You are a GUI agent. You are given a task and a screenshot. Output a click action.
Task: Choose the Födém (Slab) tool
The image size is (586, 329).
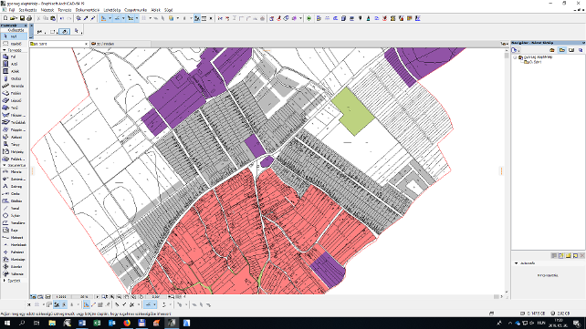[14, 93]
